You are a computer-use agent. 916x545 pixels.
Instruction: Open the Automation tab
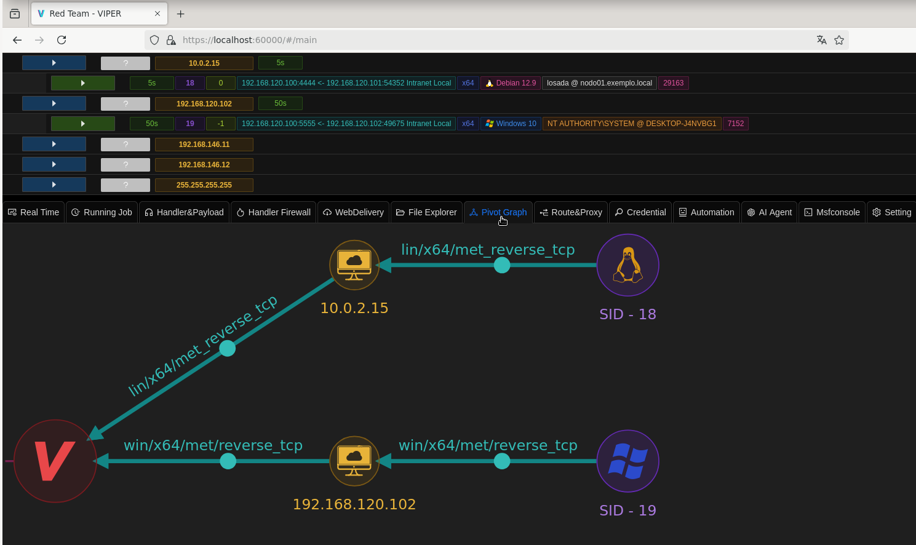(x=706, y=212)
